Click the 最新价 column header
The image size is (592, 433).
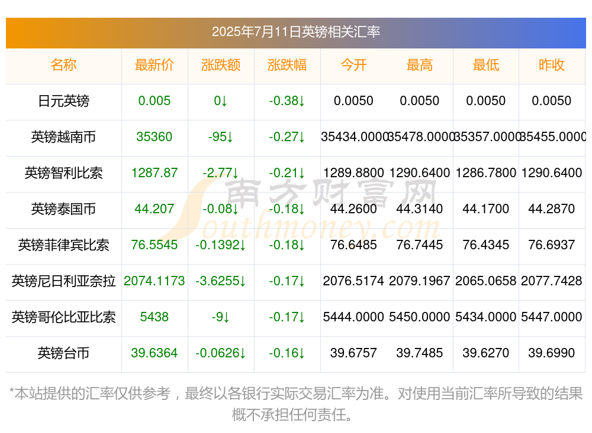tap(155, 65)
